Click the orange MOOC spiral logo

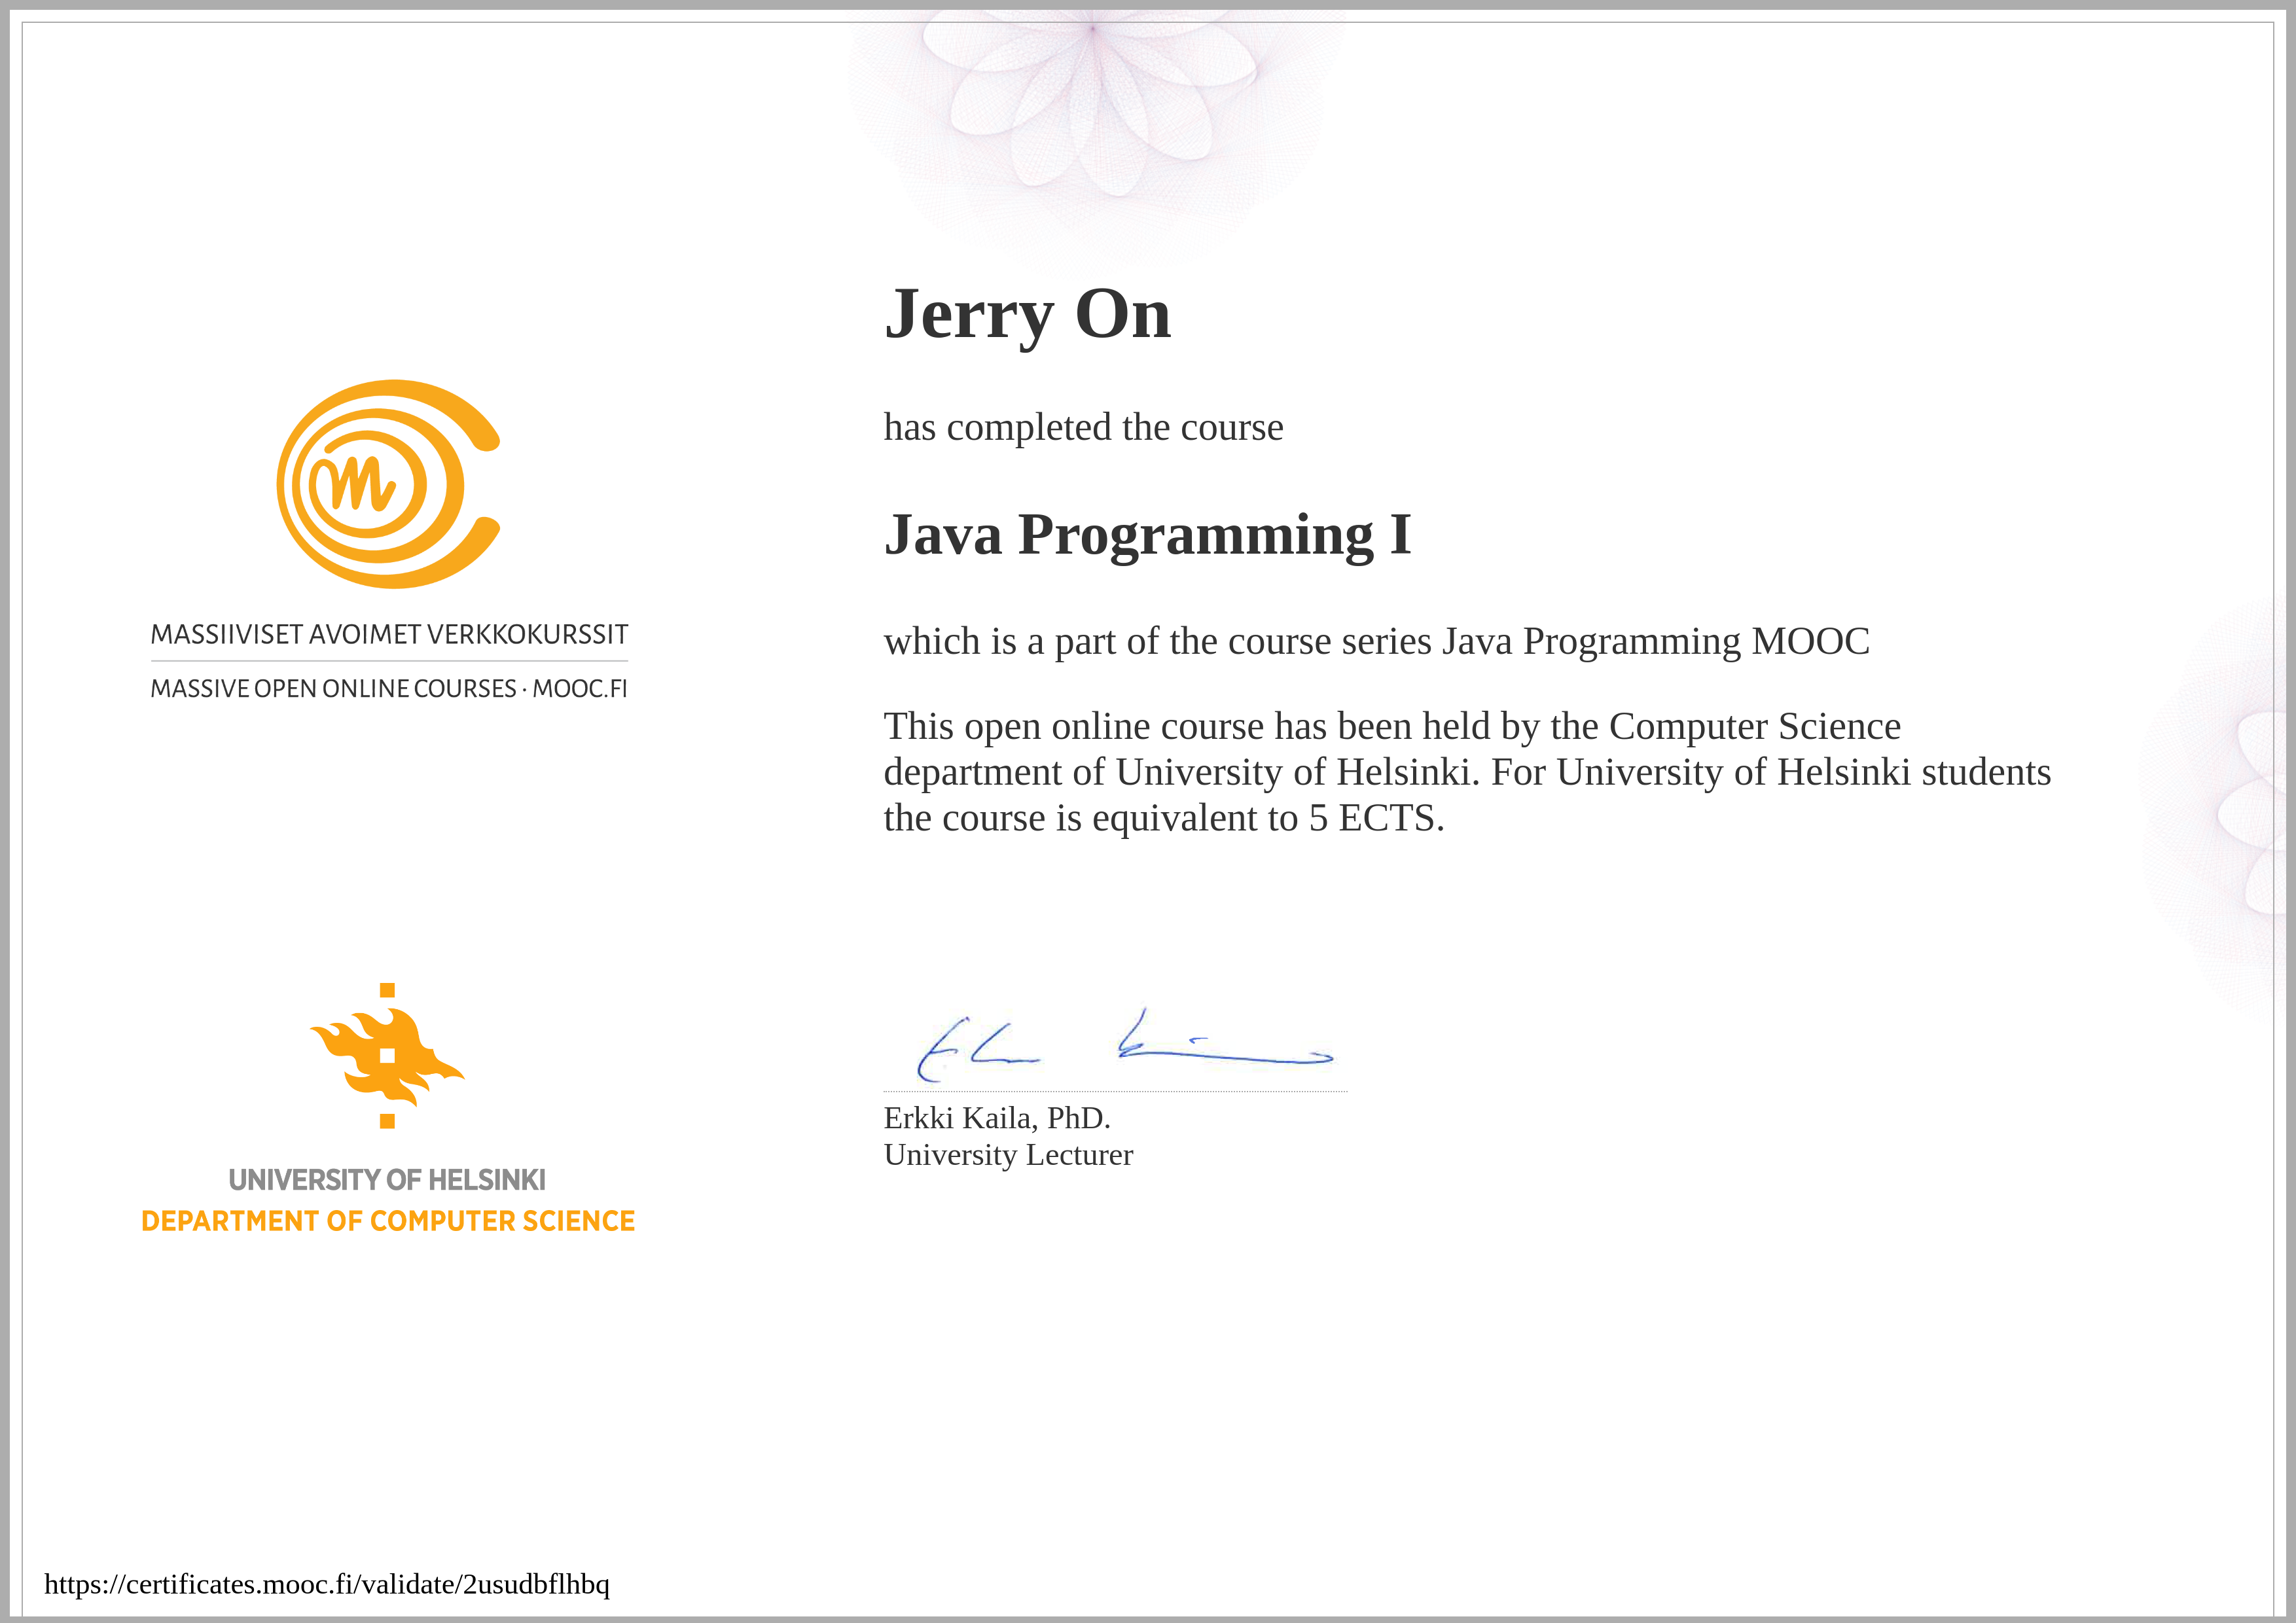pos(388,484)
